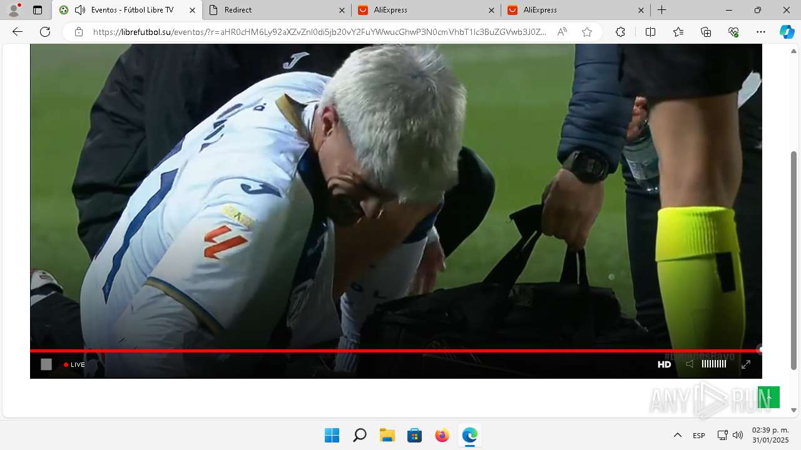Open the Favorites list

coord(678,32)
